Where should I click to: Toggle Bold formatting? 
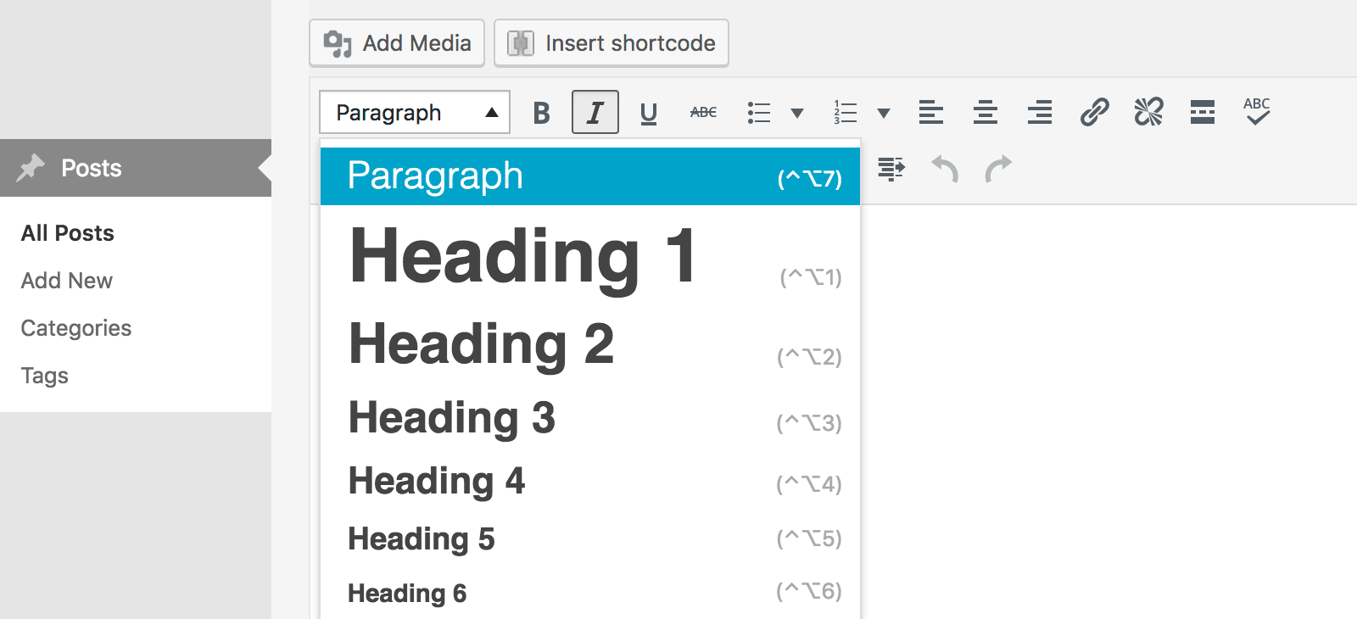pos(541,112)
